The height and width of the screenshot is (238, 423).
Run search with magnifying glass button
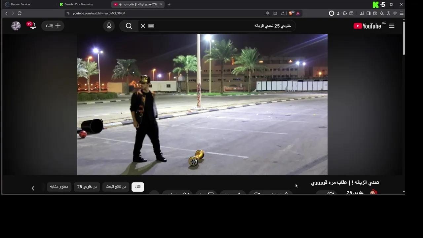129,26
